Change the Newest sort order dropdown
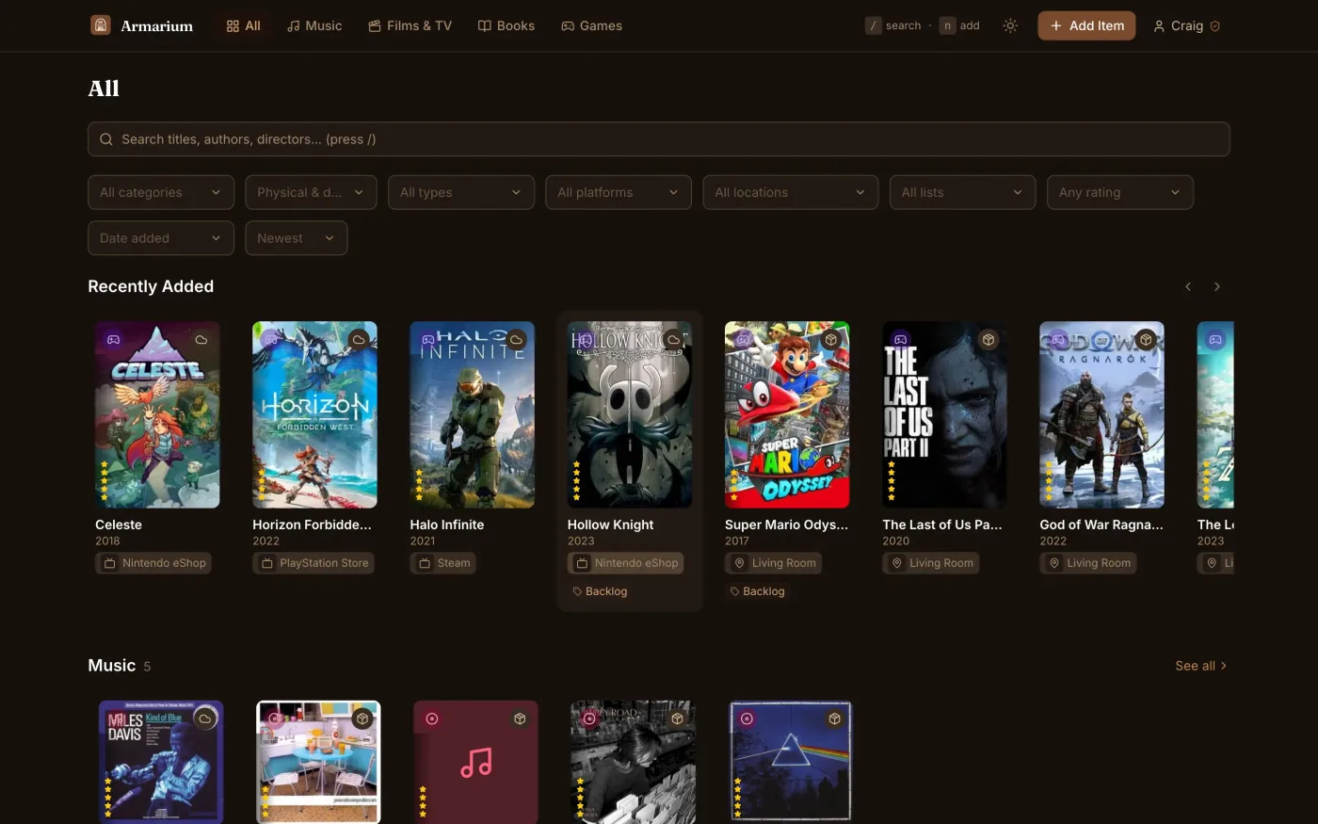Viewport: 1318px width, 824px height. (x=297, y=238)
